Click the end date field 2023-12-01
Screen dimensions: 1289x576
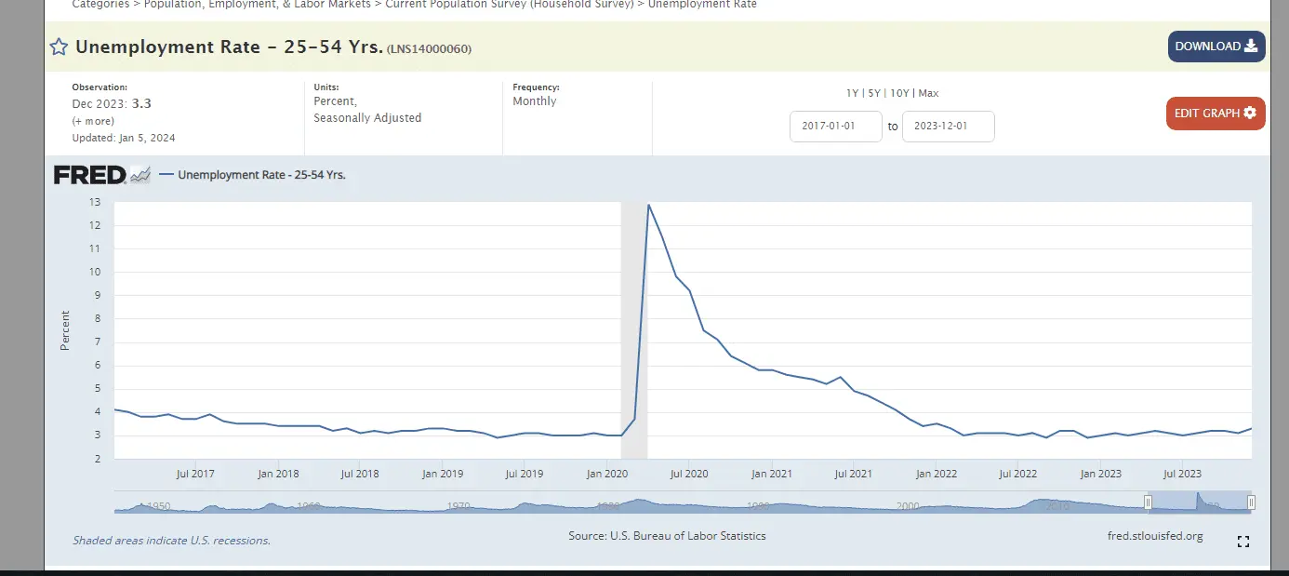pos(948,127)
